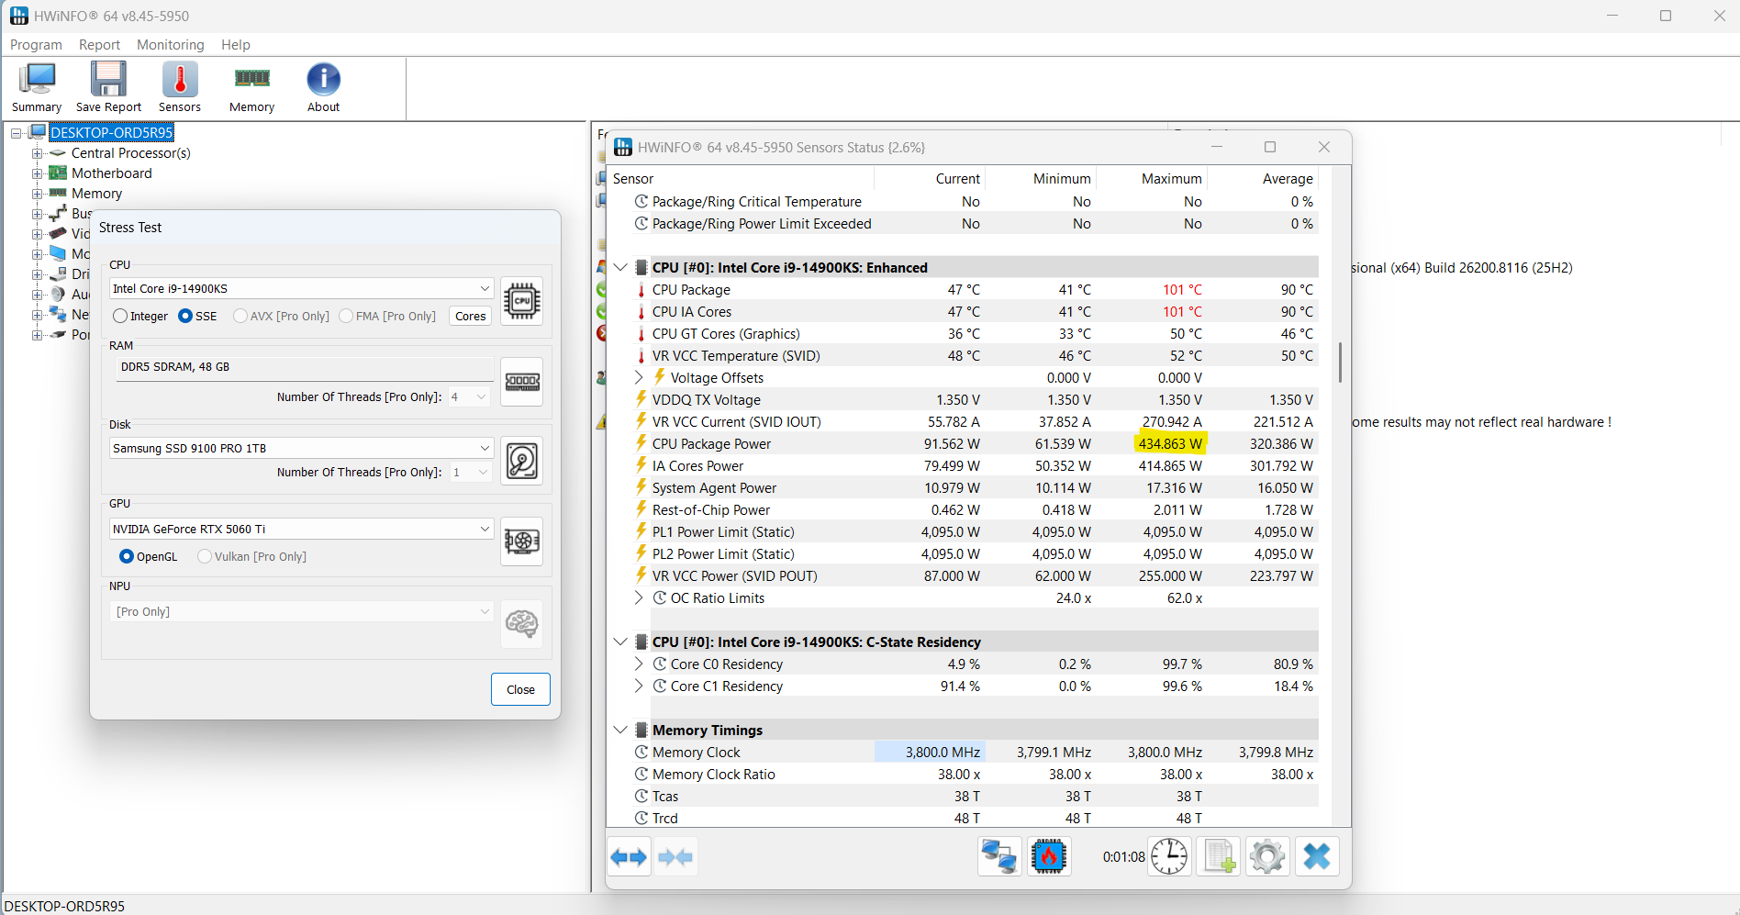Open the Program menu
The height and width of the screenshot is (915, 1740).
[x=36, y=45]
